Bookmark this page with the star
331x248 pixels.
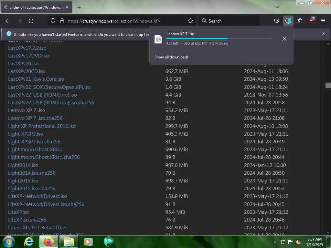point(190,21)
